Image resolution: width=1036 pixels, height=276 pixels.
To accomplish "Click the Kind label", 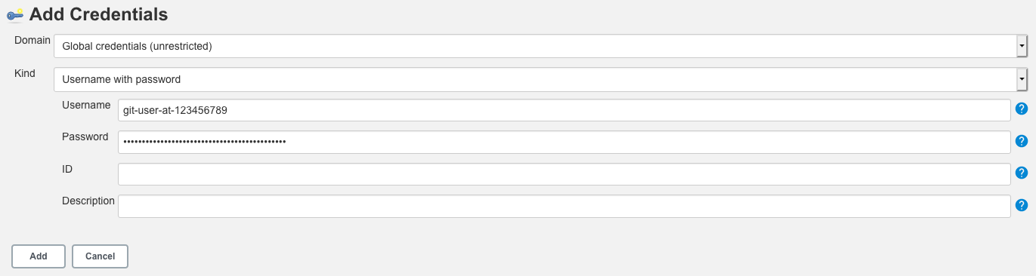I will coord(25,73).
